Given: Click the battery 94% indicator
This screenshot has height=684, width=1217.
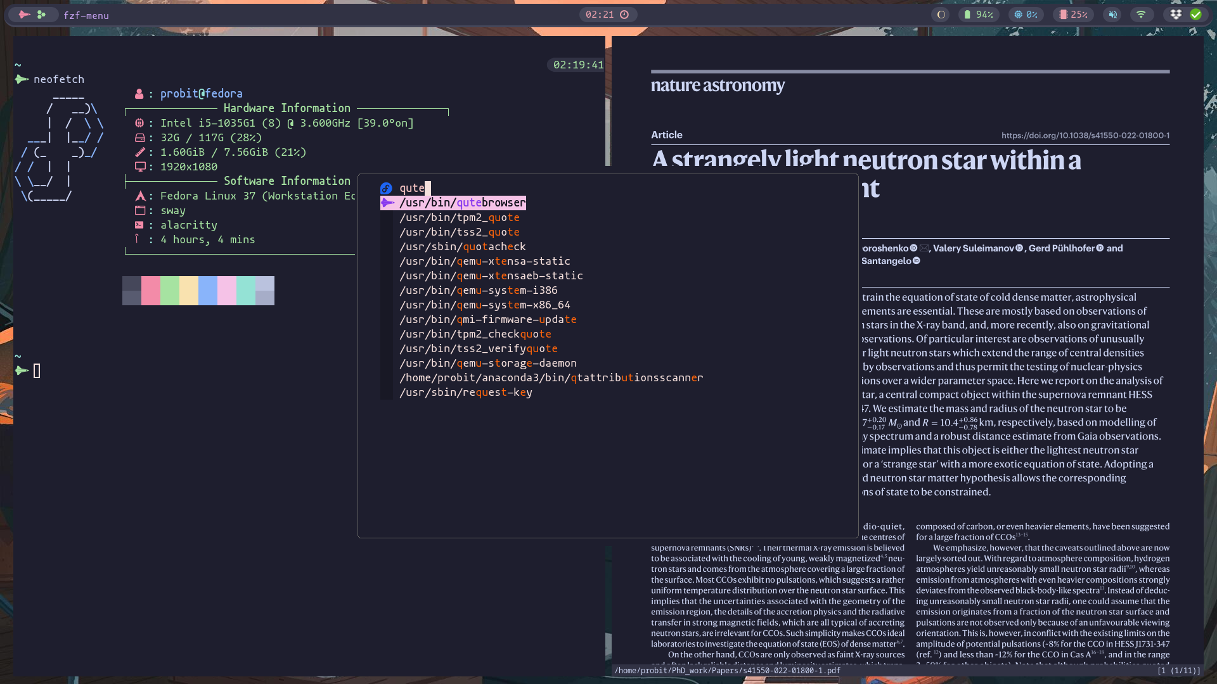Looking at the screenshot, I should [978, 15].
